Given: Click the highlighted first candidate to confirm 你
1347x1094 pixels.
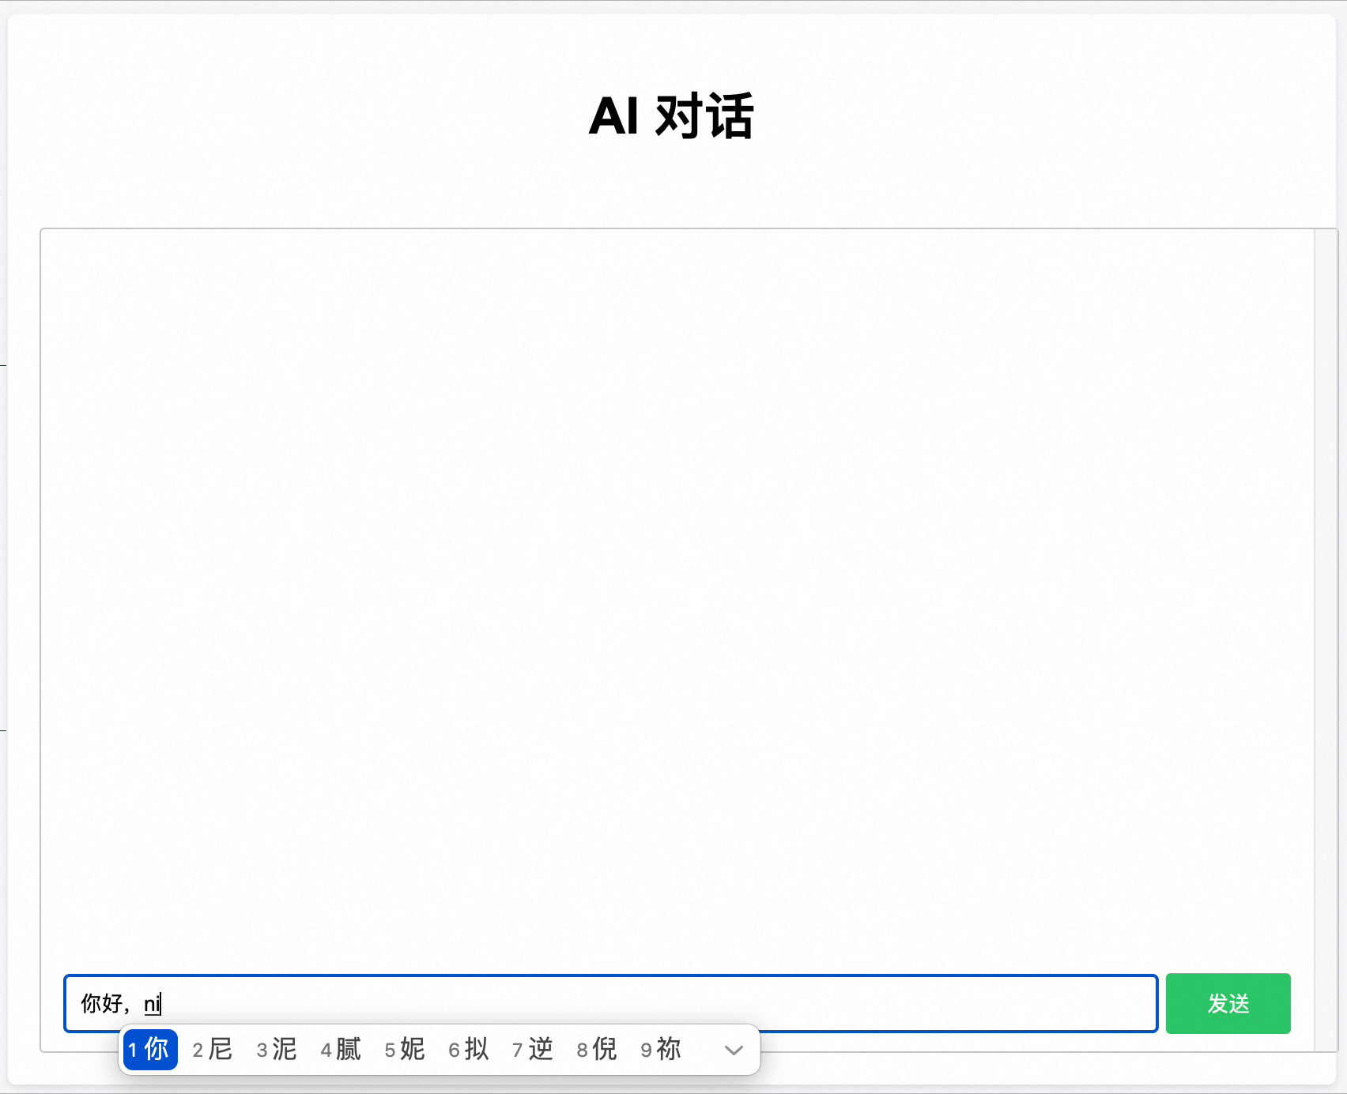Looking at the screenshot, I should click(150, 1051).
